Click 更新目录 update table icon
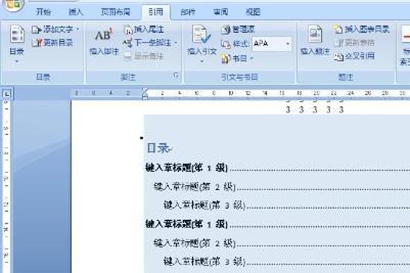Image resolution: width=410 pixels, height=273 pixels. pos(37,43)
